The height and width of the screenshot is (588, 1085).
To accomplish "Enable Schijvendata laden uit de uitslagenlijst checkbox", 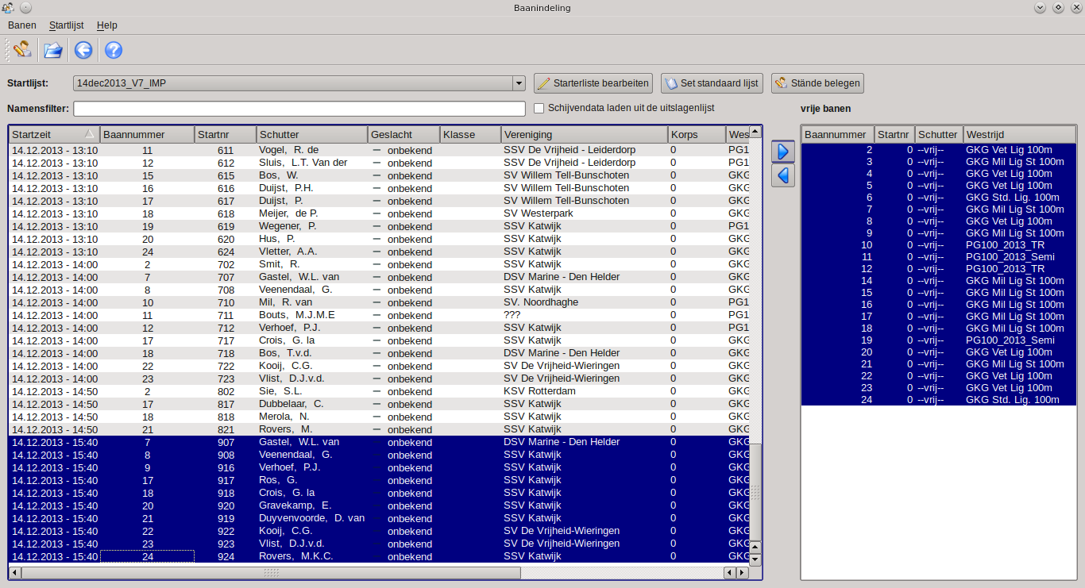I will click(x=539, y=108).
